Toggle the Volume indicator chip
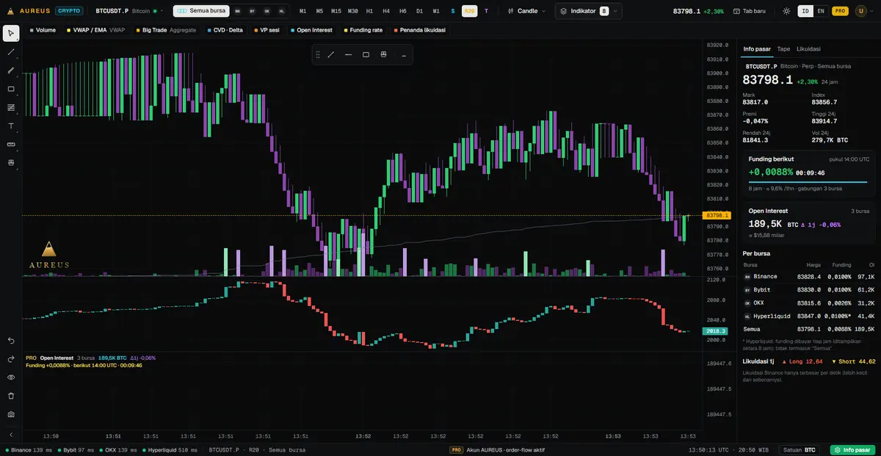The height and width of the screenshot is (456, 881). point(43,30)
